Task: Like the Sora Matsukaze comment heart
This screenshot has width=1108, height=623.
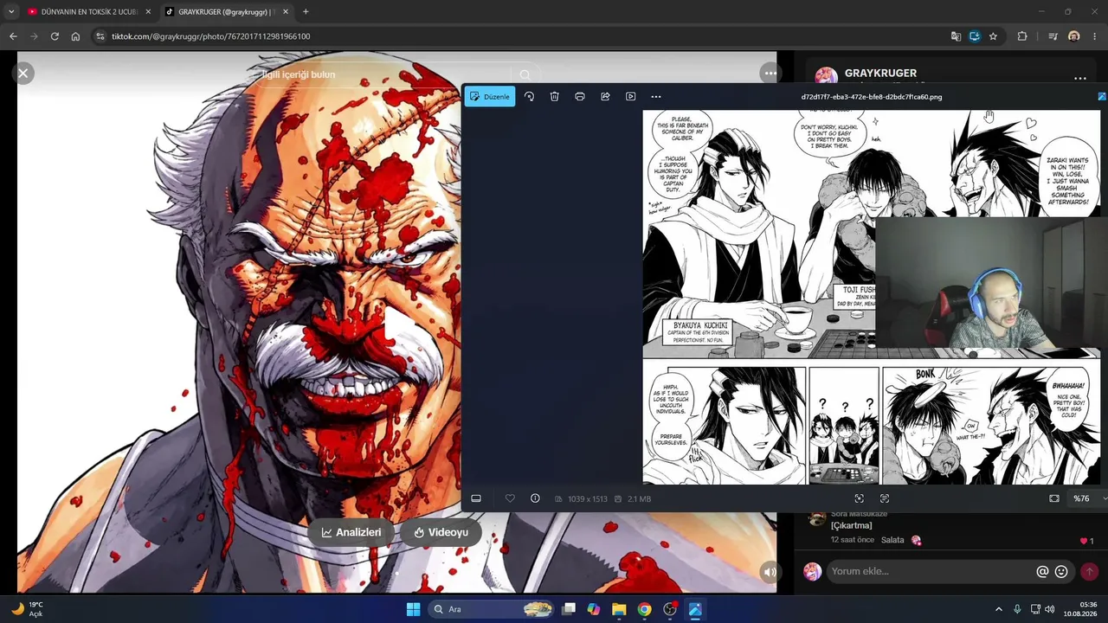Action: coord(1083,541)
